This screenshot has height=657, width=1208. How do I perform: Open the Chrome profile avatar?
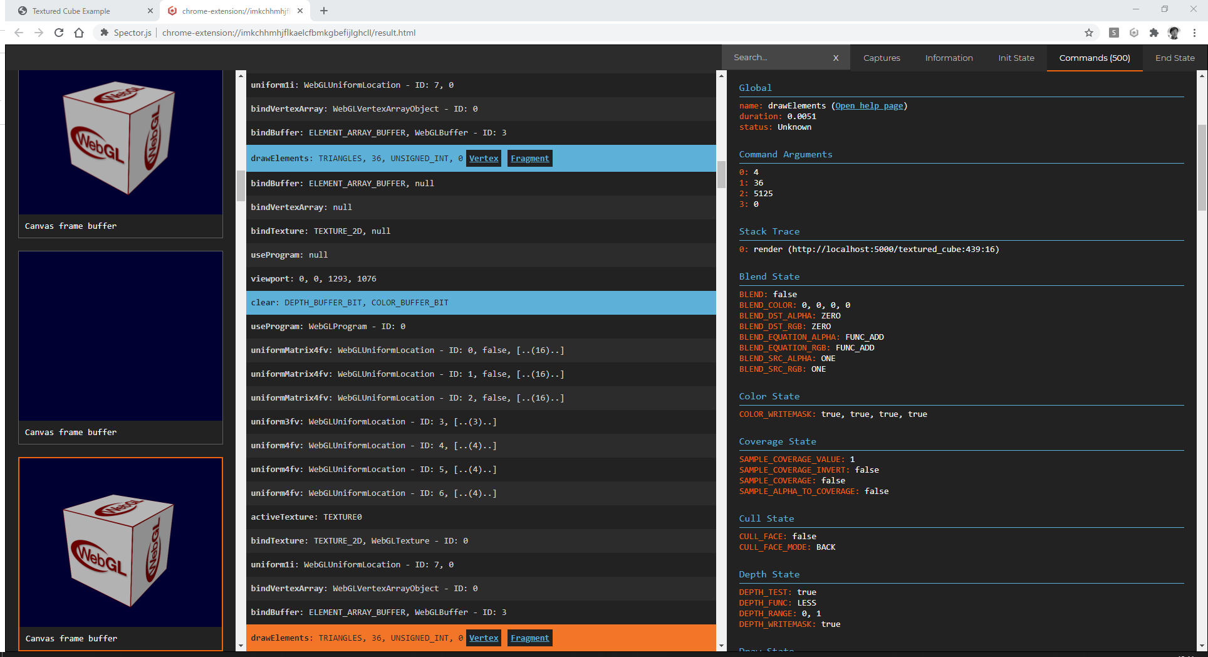pos(1174,33)
